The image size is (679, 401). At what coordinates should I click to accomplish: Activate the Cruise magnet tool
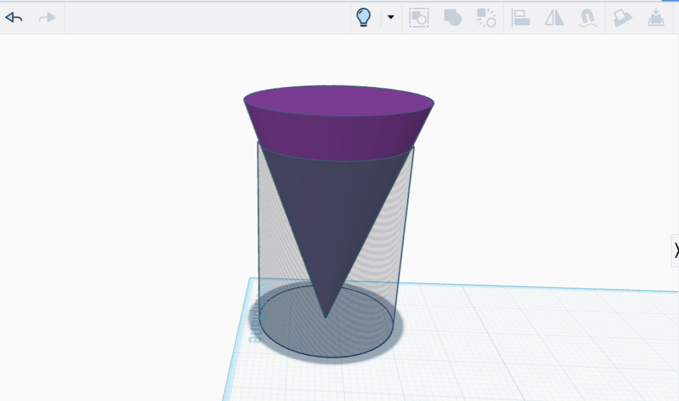tap(588, 18)
